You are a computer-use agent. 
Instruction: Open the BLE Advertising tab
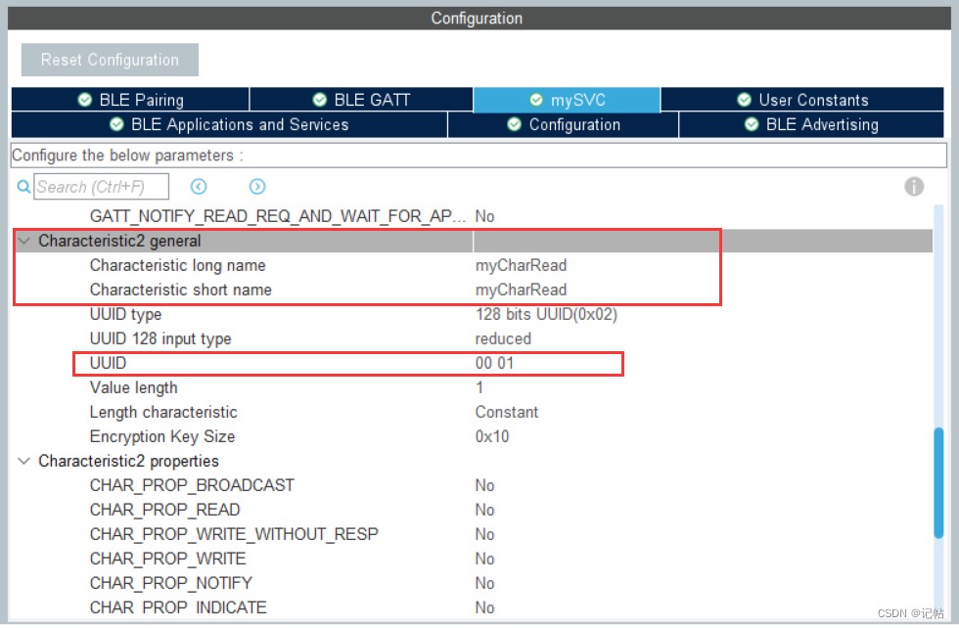click(811, 125)
